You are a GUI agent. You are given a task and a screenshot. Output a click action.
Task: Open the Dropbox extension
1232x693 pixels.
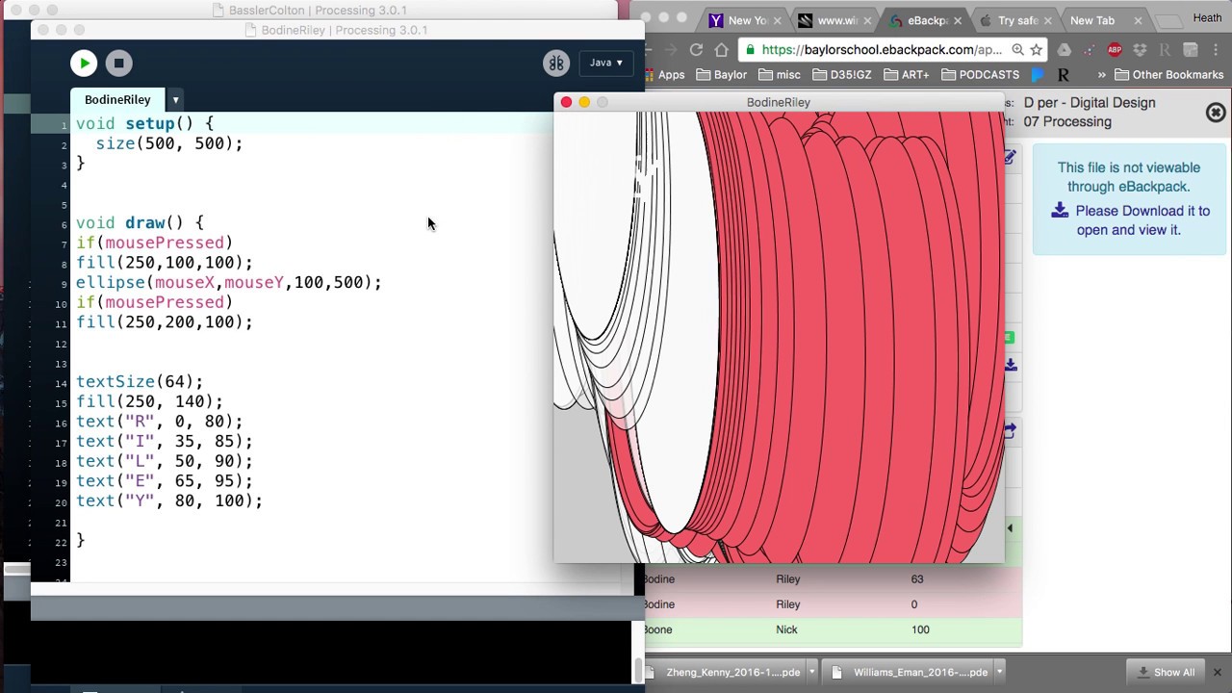[1140, 49]
